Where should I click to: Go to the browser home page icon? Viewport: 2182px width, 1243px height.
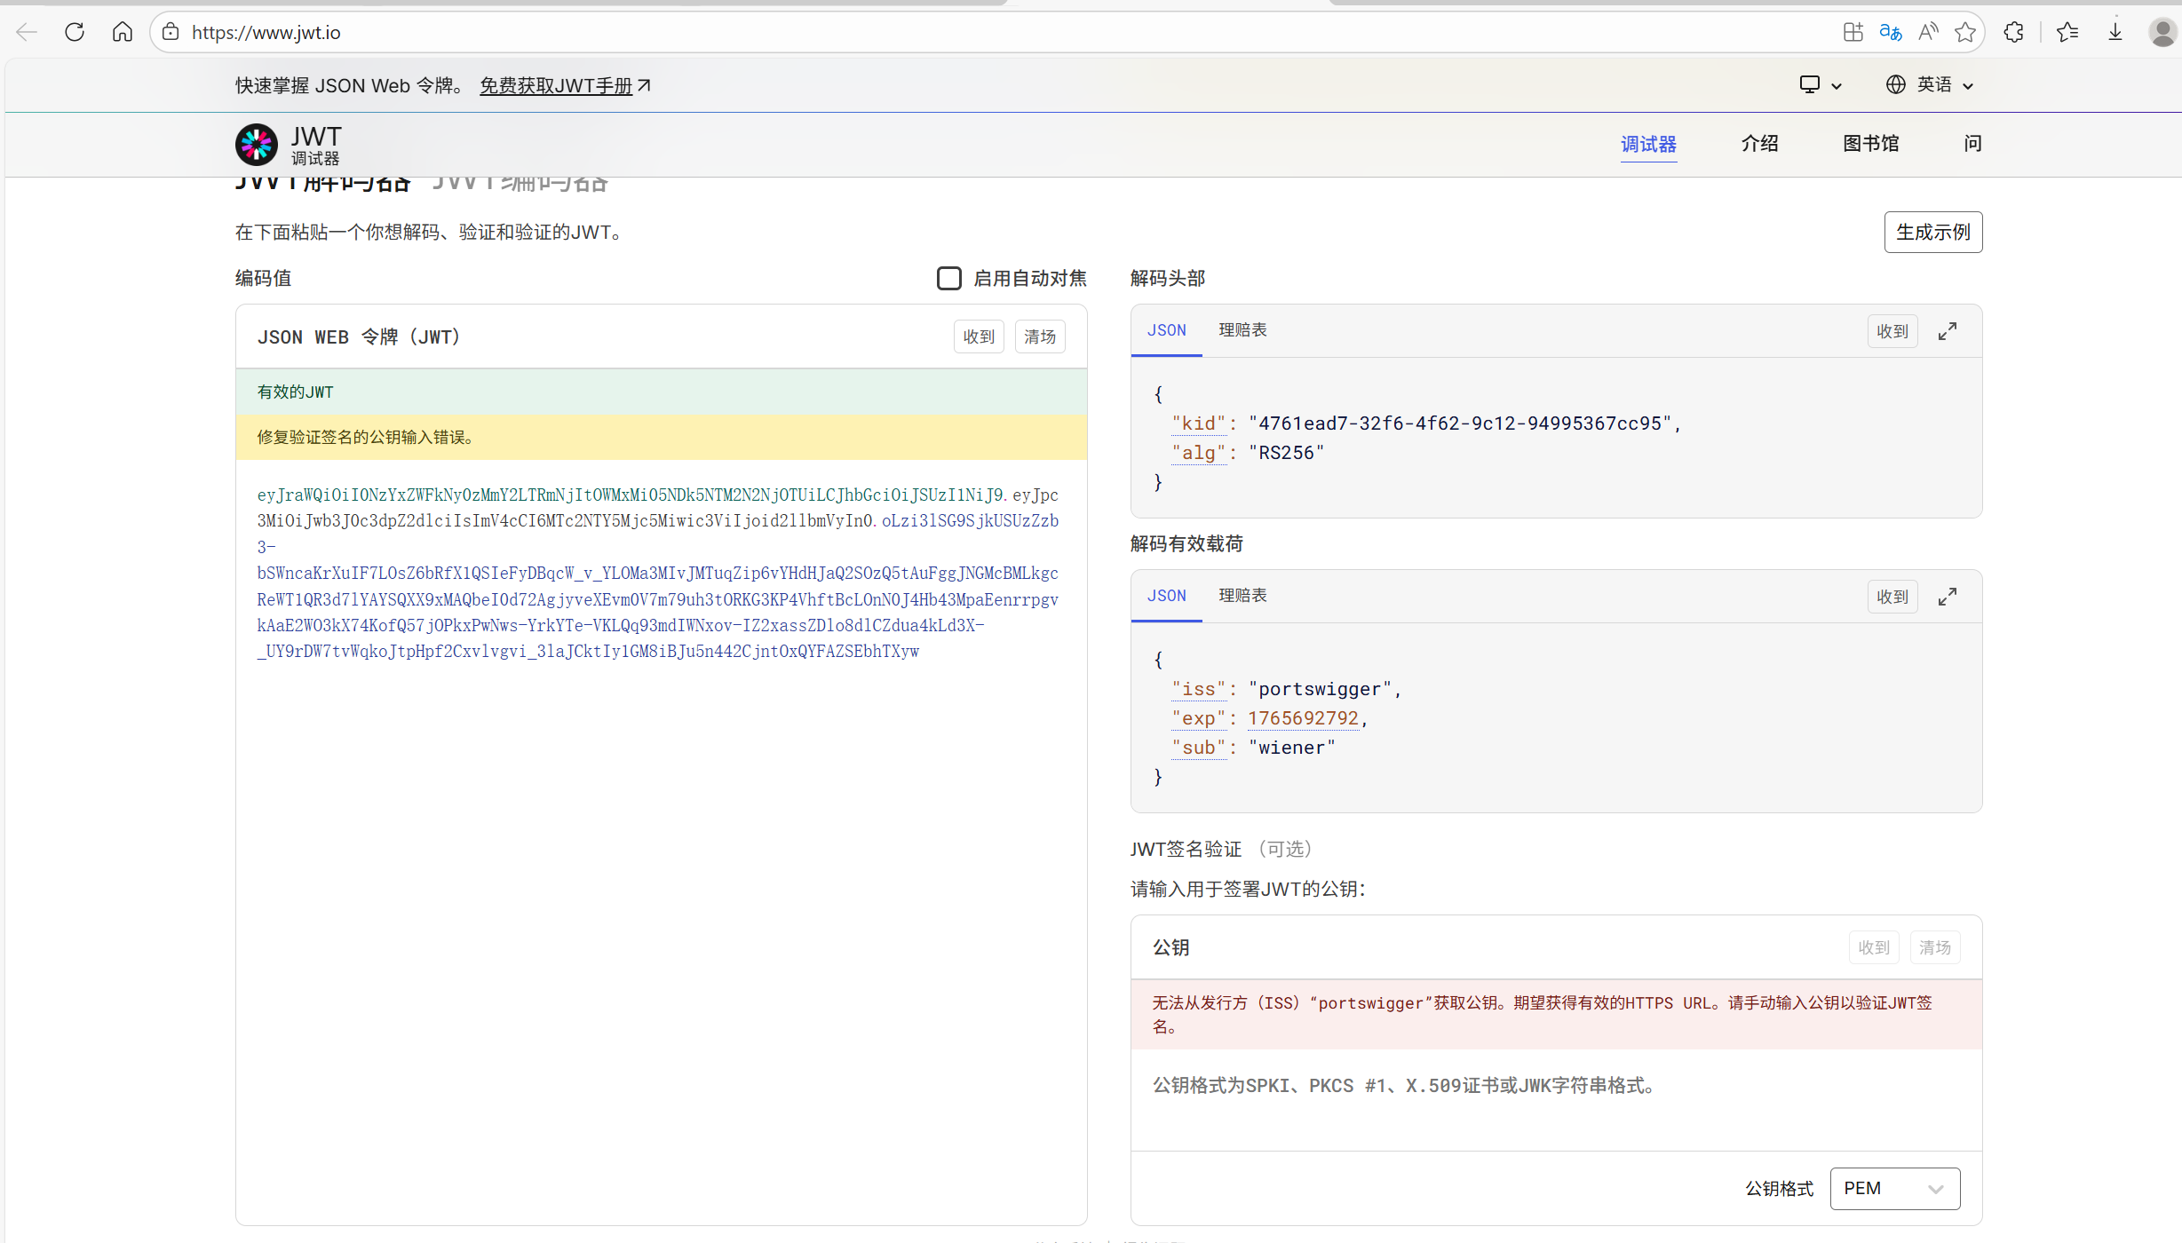pos(123,33)
